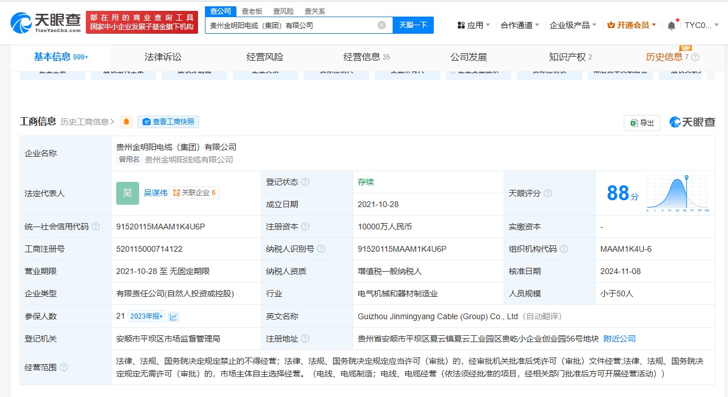
Task: Click the 附近公司 link
Action: point(620,339)
